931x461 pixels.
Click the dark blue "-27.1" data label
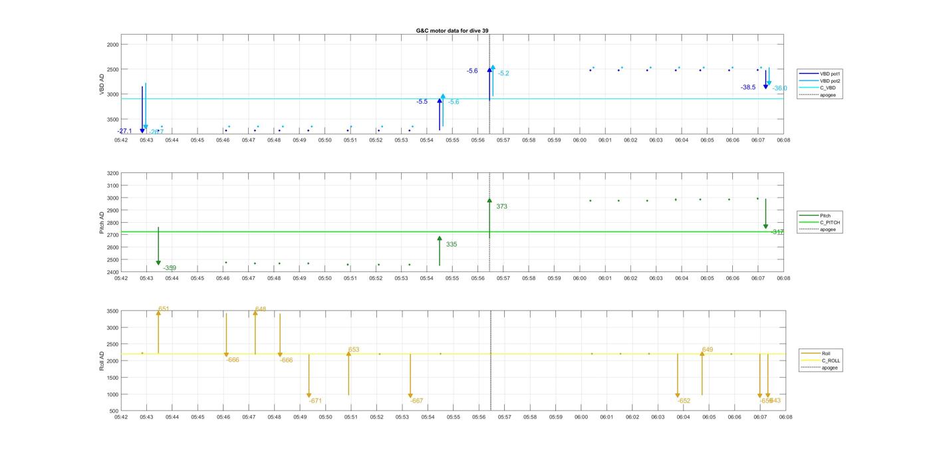pyautogui.click(x=125, y=131)
